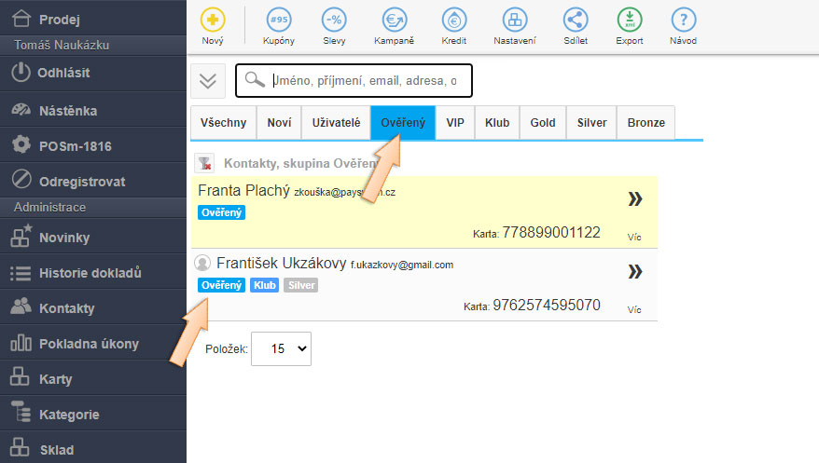Open Historie dokladů in sidebar
The width and height of the screenshot is (819, 463).
[90, 273]
